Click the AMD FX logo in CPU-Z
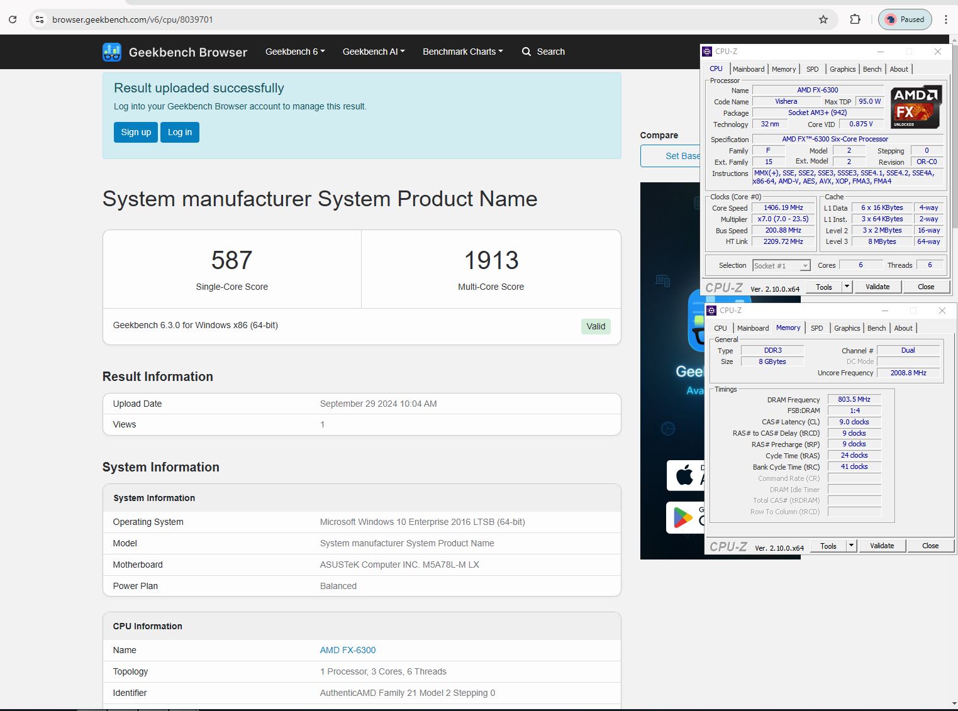The image size is (958, 711). click(x=916, y=107)
